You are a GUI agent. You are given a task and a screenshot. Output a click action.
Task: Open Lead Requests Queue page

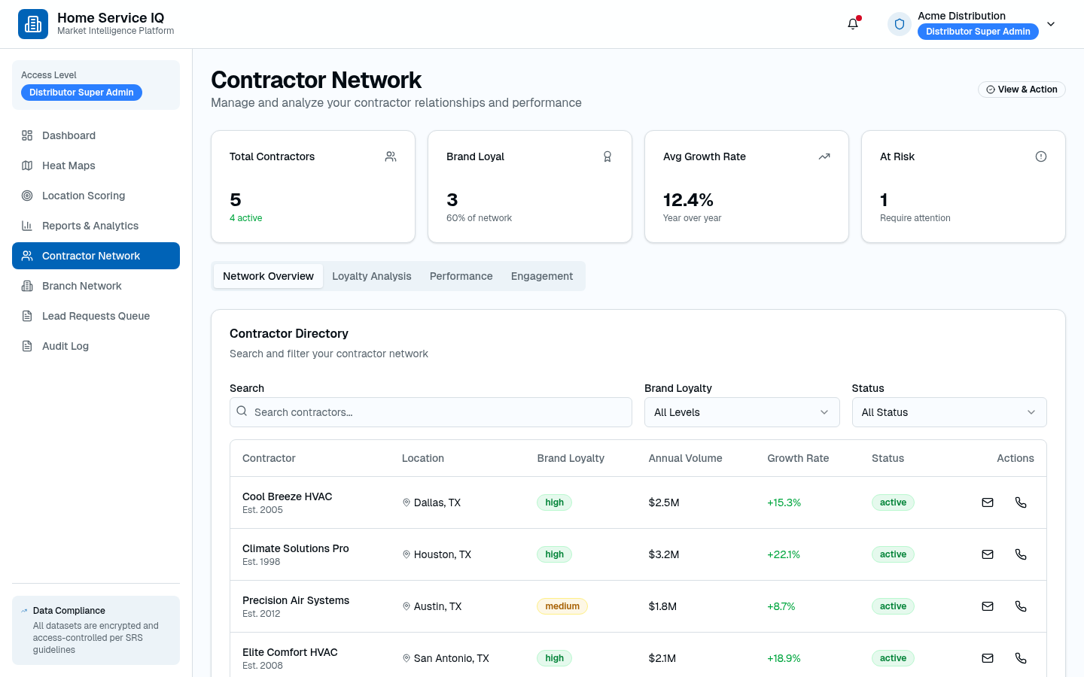click(96, 316)
